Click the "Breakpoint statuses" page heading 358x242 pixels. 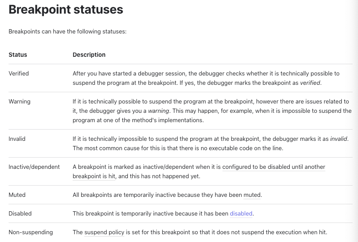click(x=66, y=10)
